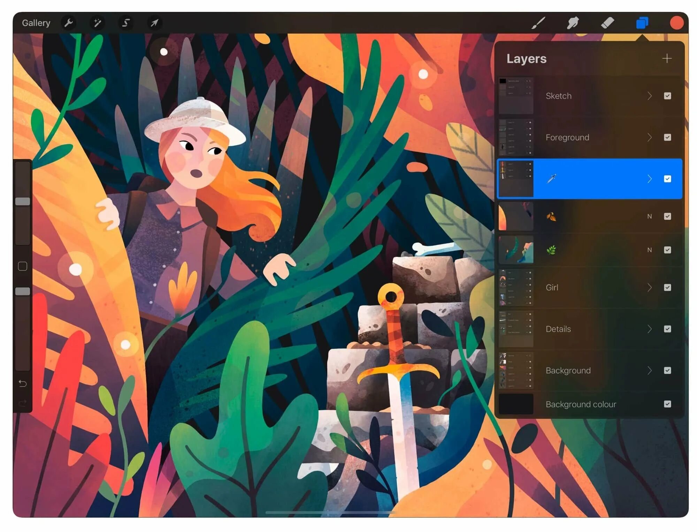Screen dimensions: 697x532
Task: Hide the Sketch layer group
Action: (667, 96)
